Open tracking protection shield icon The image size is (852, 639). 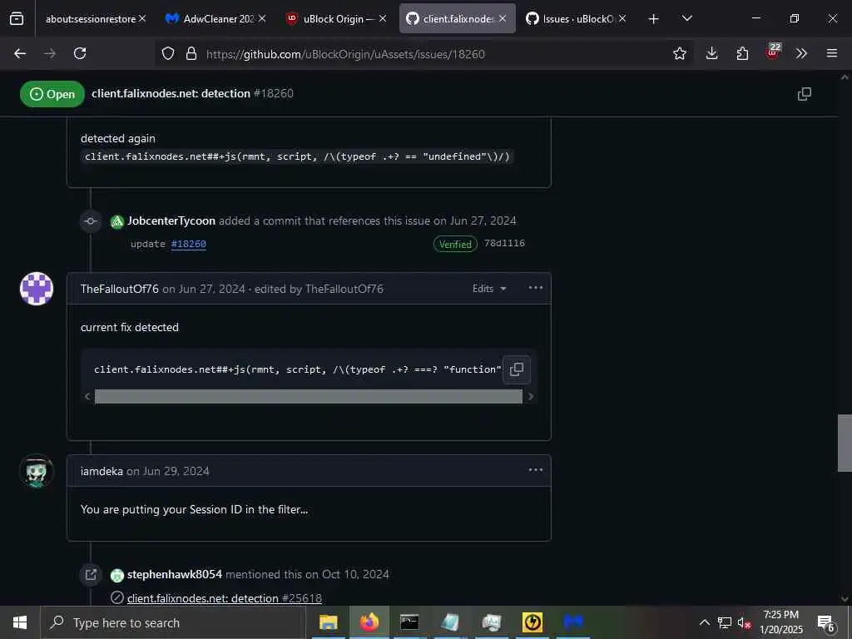(168, 53)
